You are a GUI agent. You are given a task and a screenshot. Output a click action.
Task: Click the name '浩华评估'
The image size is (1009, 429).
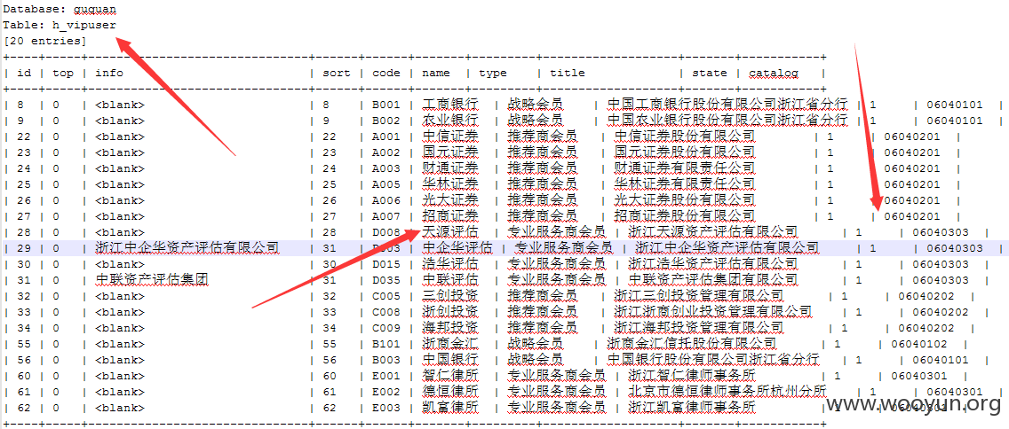tap(450, 264)
